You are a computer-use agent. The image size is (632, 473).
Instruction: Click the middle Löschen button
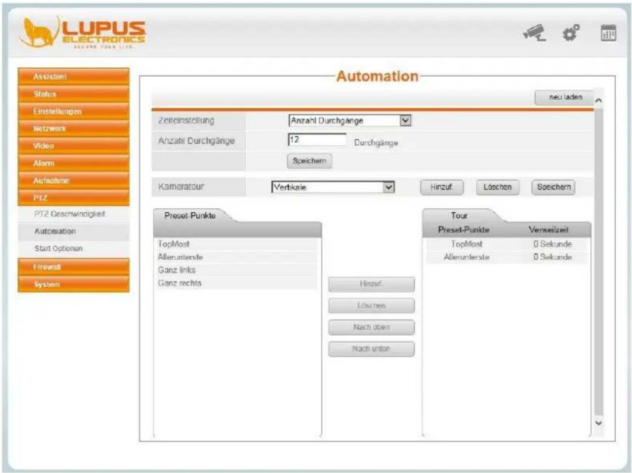(x=371, y=306)
